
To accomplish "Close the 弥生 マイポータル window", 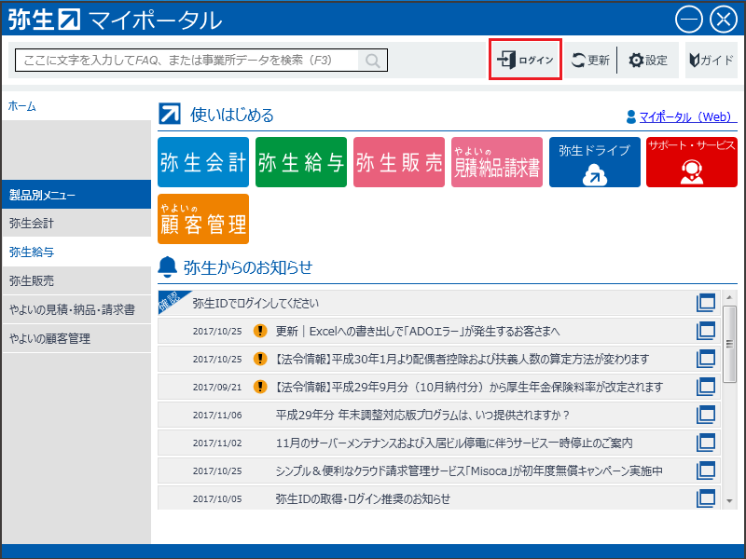I will [x=724, y=20].
